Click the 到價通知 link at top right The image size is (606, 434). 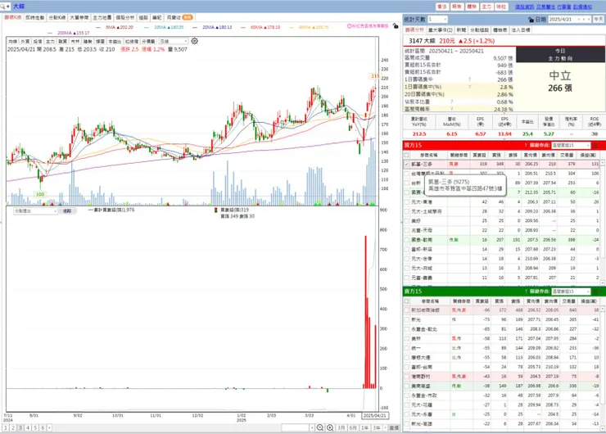[x=582, y=7]
